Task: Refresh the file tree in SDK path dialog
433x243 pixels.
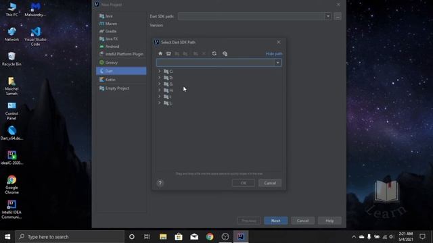Action: click(214, 53)
